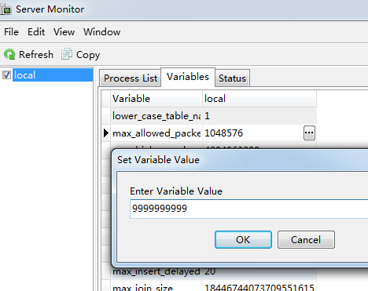Click the local column header
This screenshot has width=368, height=291.
(x=259, y=99)
